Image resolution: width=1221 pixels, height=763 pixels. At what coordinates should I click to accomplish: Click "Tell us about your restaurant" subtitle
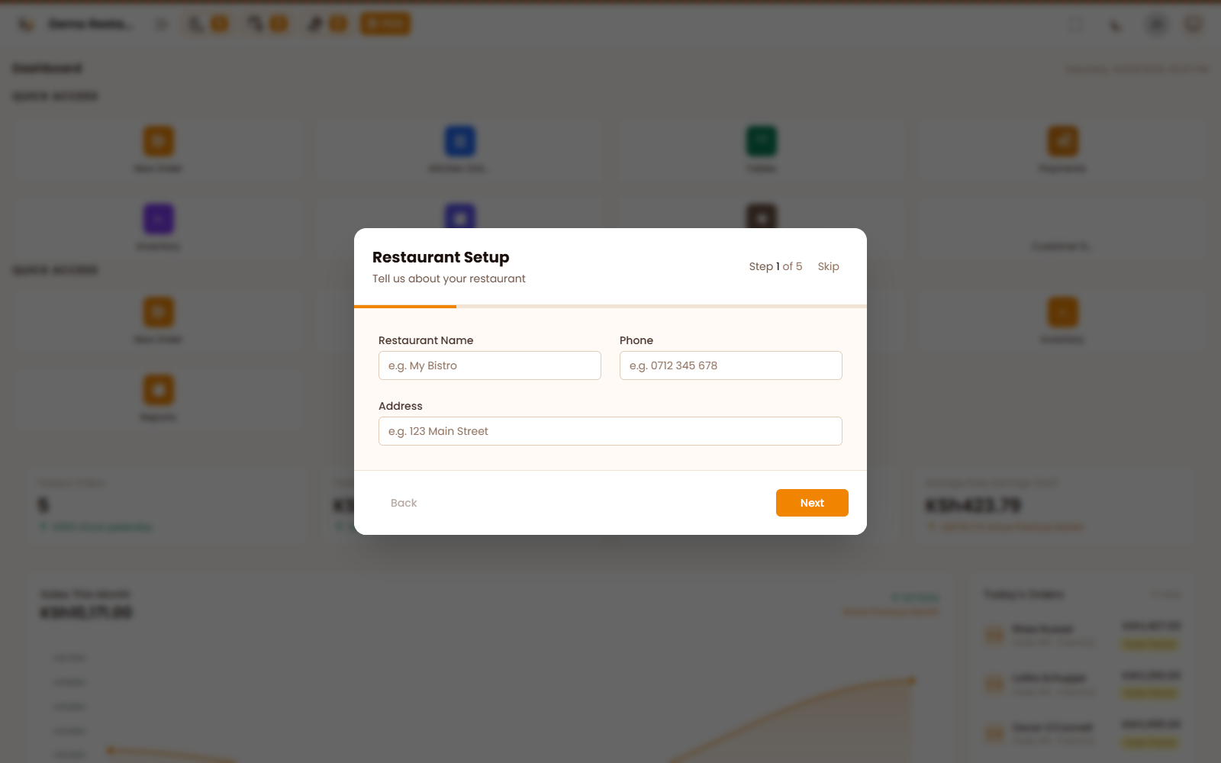click(x=449, y=278)
